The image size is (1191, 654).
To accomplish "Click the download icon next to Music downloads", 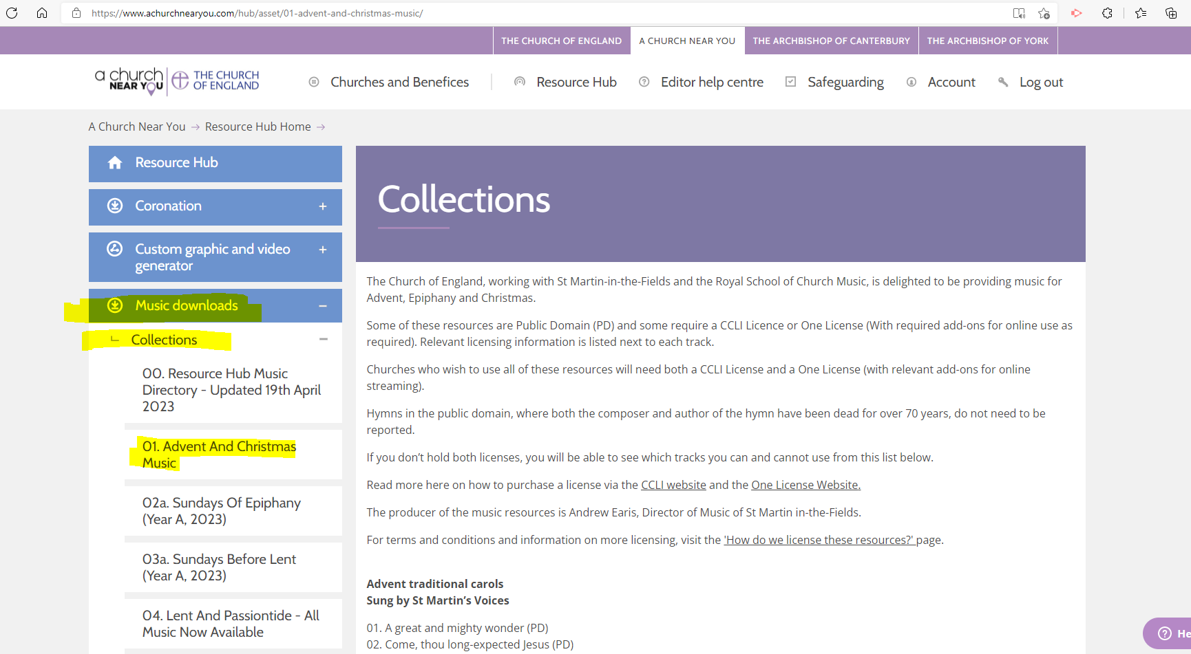I will click(x=115, y=305).
